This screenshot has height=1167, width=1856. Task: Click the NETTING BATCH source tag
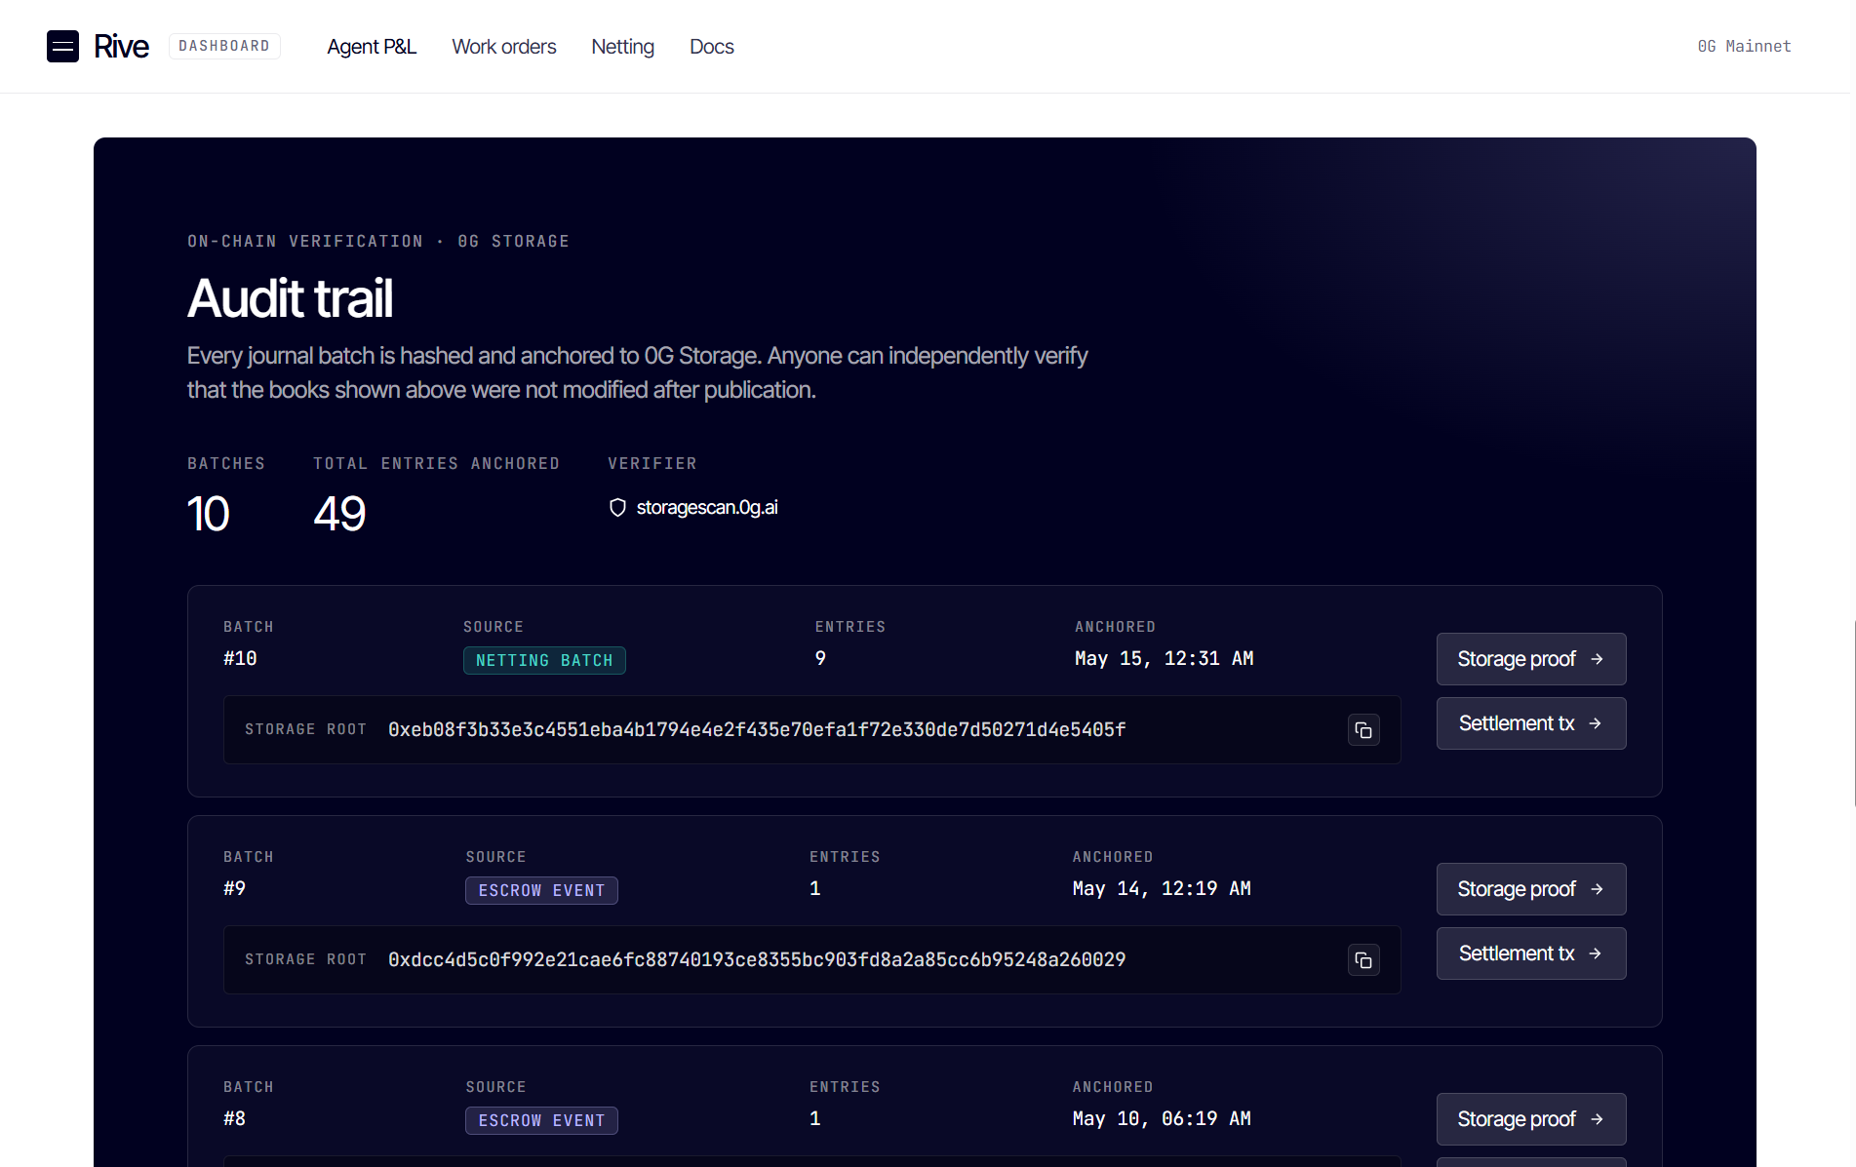click(544, 660)
